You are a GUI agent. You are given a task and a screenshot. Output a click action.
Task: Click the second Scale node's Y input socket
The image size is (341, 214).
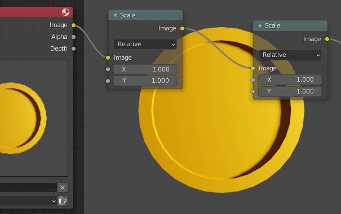(x=253, y=91)
